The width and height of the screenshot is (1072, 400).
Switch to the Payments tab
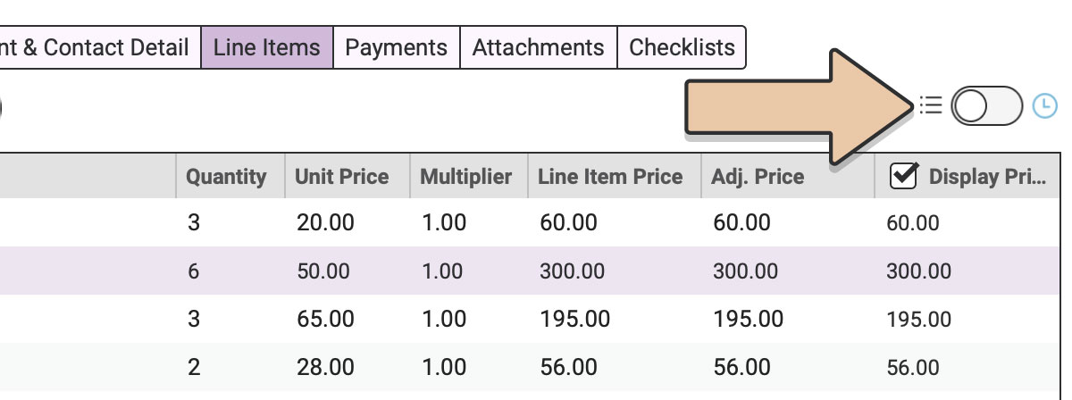[x=397, y=47]
